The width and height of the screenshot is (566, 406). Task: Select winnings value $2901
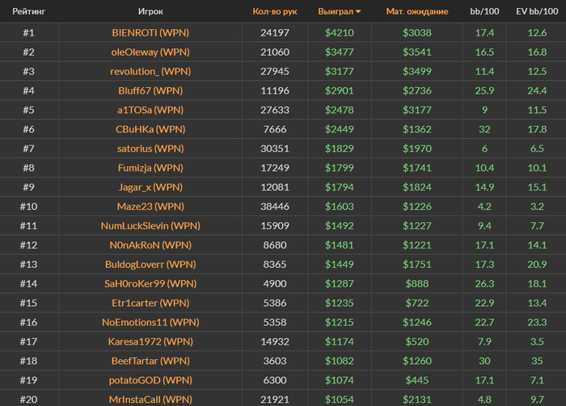pos(340,90)
